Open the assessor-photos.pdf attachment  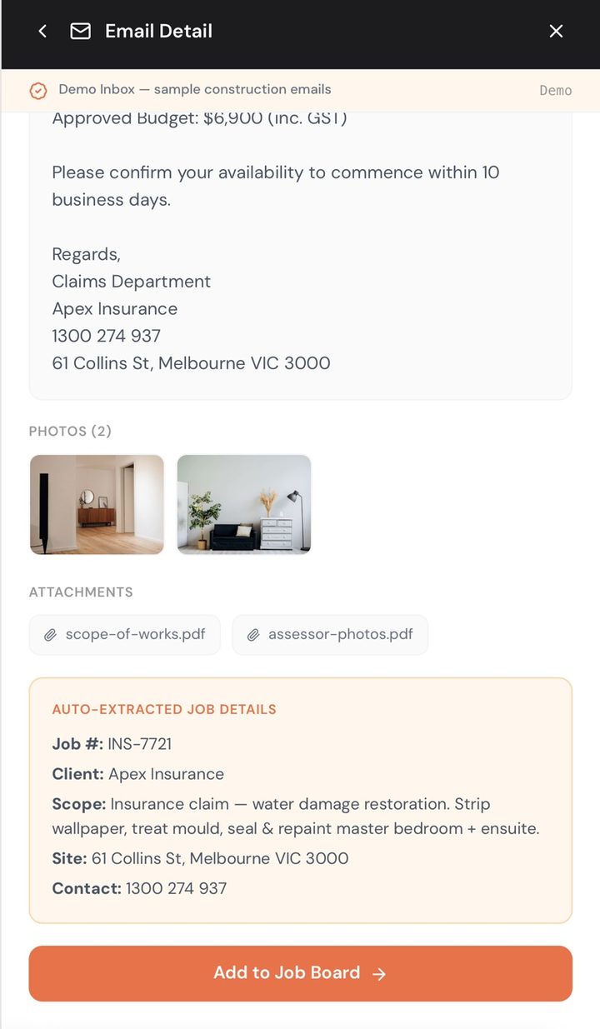pyautogui.click(x=330, y=635)
